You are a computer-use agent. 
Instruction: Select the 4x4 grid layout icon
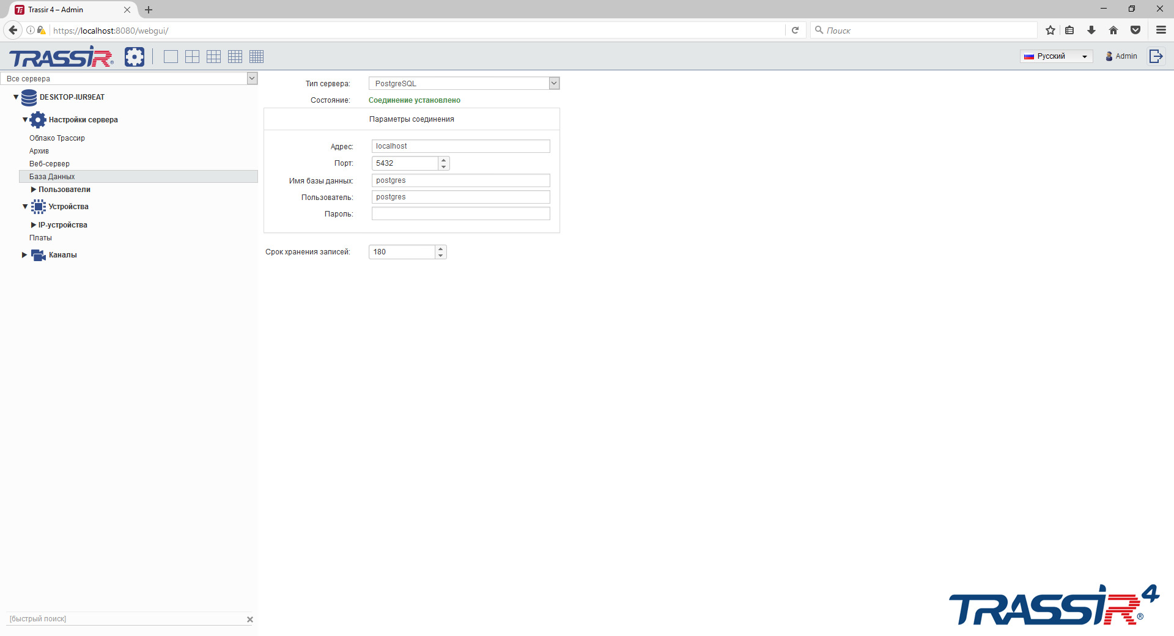(235, 56)
